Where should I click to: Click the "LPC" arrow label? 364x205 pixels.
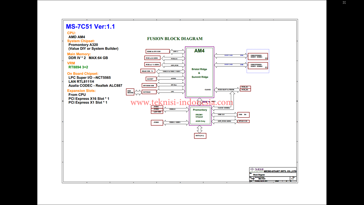pyautogui.click(x=172, y=92)
